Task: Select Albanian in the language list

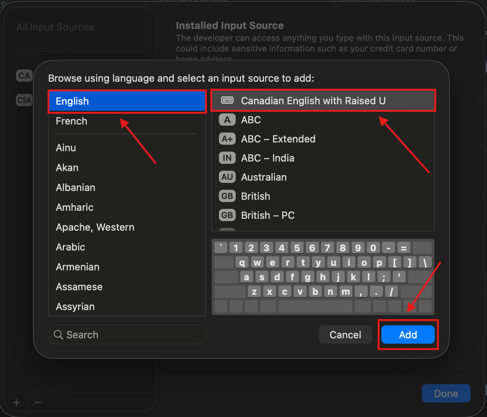Action: 76,187
